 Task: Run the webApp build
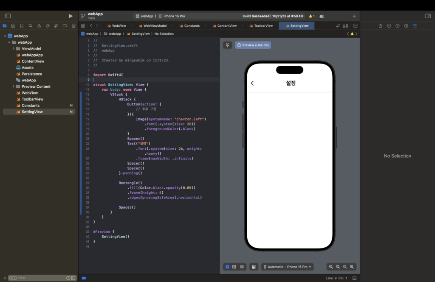coord(71,16)
